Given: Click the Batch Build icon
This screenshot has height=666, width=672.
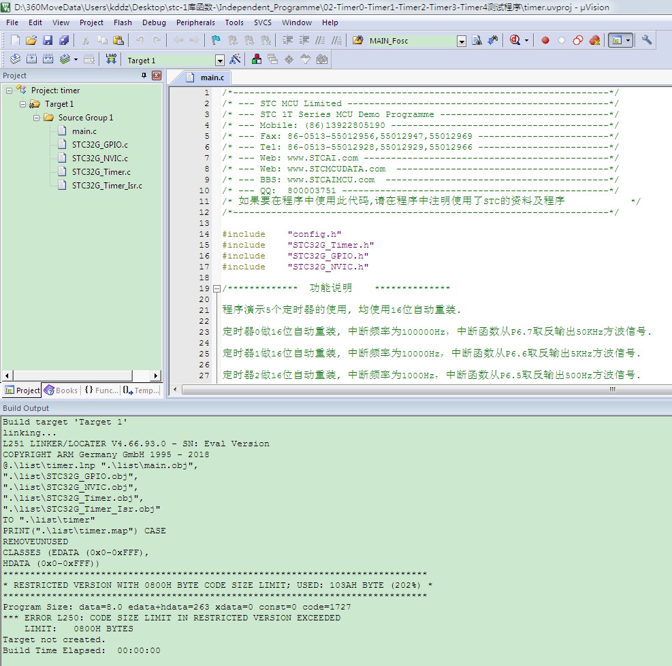Looking at the screenshot, I should 65,59.
